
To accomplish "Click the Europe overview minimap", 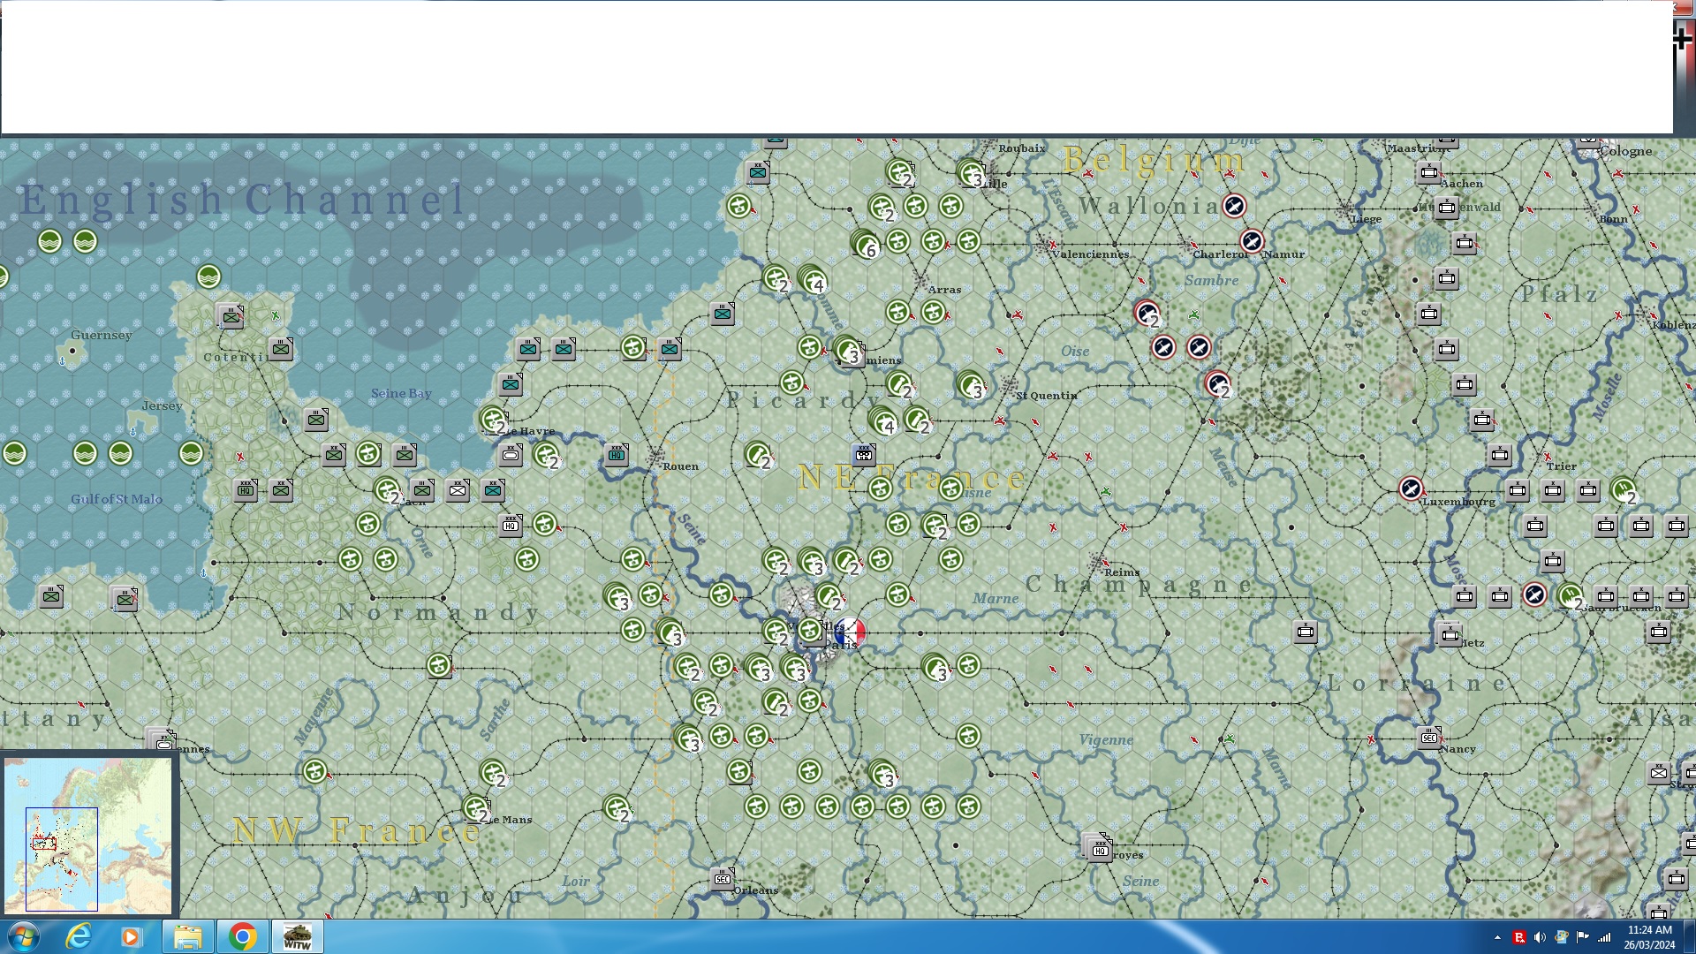I will (88, 835).
